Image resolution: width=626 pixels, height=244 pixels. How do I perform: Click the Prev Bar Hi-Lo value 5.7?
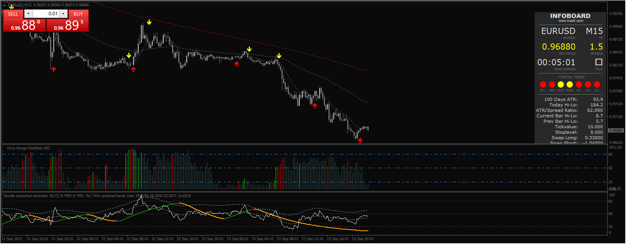click(x=599, y=121)
